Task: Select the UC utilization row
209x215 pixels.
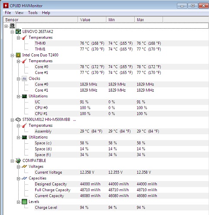Action: 121,102
